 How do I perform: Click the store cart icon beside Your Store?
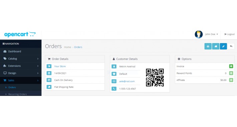pyautogui.click(x=49, y=66)
